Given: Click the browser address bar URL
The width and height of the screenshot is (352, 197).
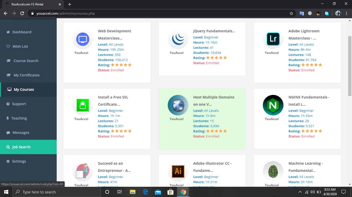Looking at the screenshot, I should click(x=77, y=13).
